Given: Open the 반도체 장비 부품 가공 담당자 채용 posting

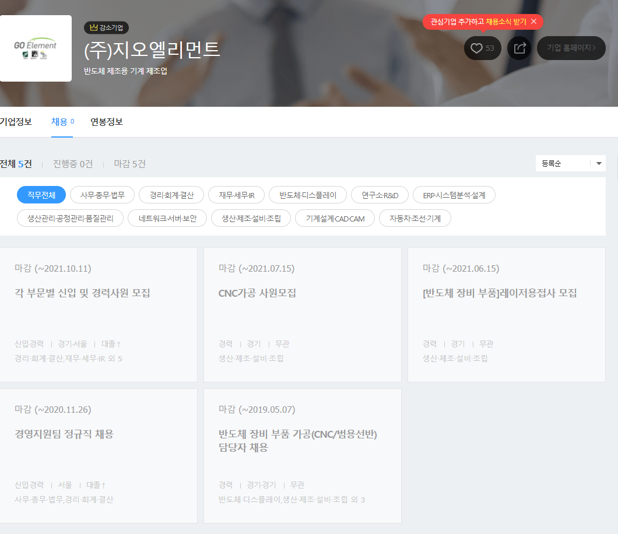Looking at the screenshot, I should tap(297, 441).
